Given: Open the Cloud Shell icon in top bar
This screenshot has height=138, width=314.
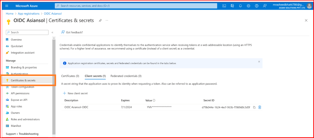Looking at the screenshot, I should click(x=224, y=6).
